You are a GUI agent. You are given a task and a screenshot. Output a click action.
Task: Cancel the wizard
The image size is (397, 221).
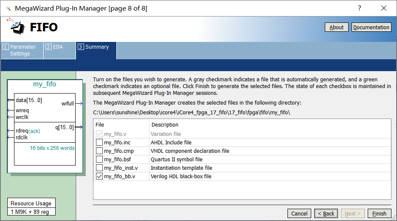(299, 213)
